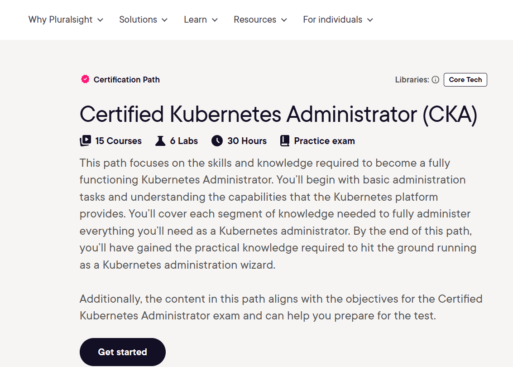Image resolution: width=513 pixels, height=367 pixels.
Task: Click the 15 Courses text
Action: 119,141
